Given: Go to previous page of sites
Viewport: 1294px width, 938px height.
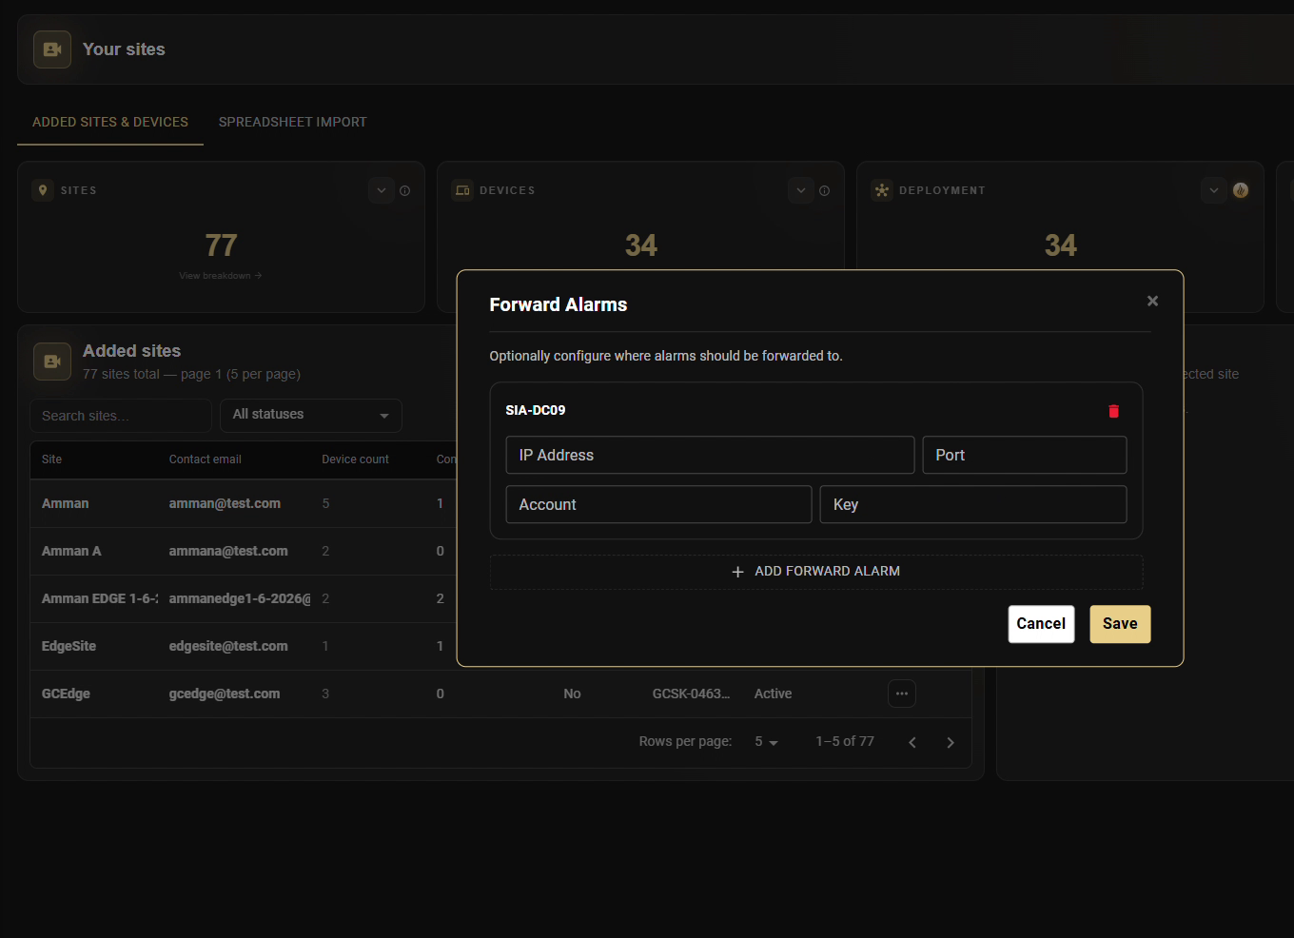Looking at the screenshot, I should 912,742.
